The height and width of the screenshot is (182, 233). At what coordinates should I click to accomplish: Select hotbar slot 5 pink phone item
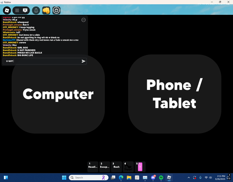pos(140,167)
